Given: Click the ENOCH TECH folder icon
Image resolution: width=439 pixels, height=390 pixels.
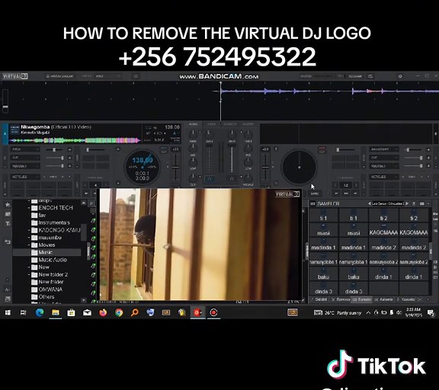Looking at the screenshot, I should pyautogui.click(x=34, y=208).
